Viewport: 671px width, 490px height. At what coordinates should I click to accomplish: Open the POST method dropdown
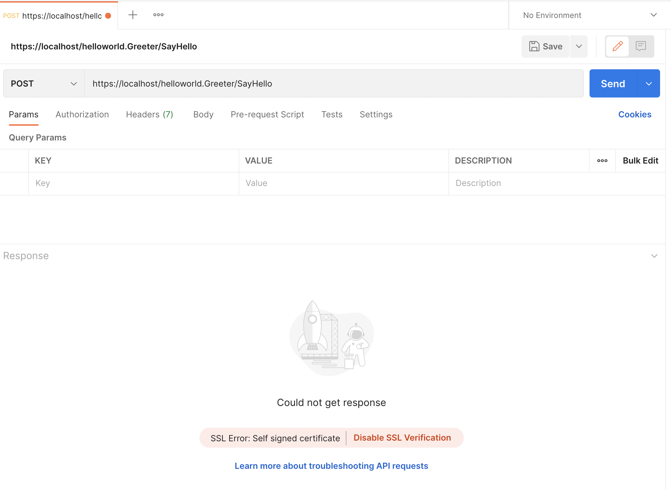pyautogui.click(x=44, y=84)
